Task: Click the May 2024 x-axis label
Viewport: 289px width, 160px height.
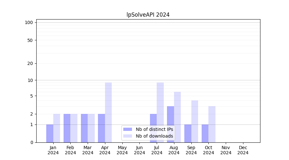Action: pos(122,150)
